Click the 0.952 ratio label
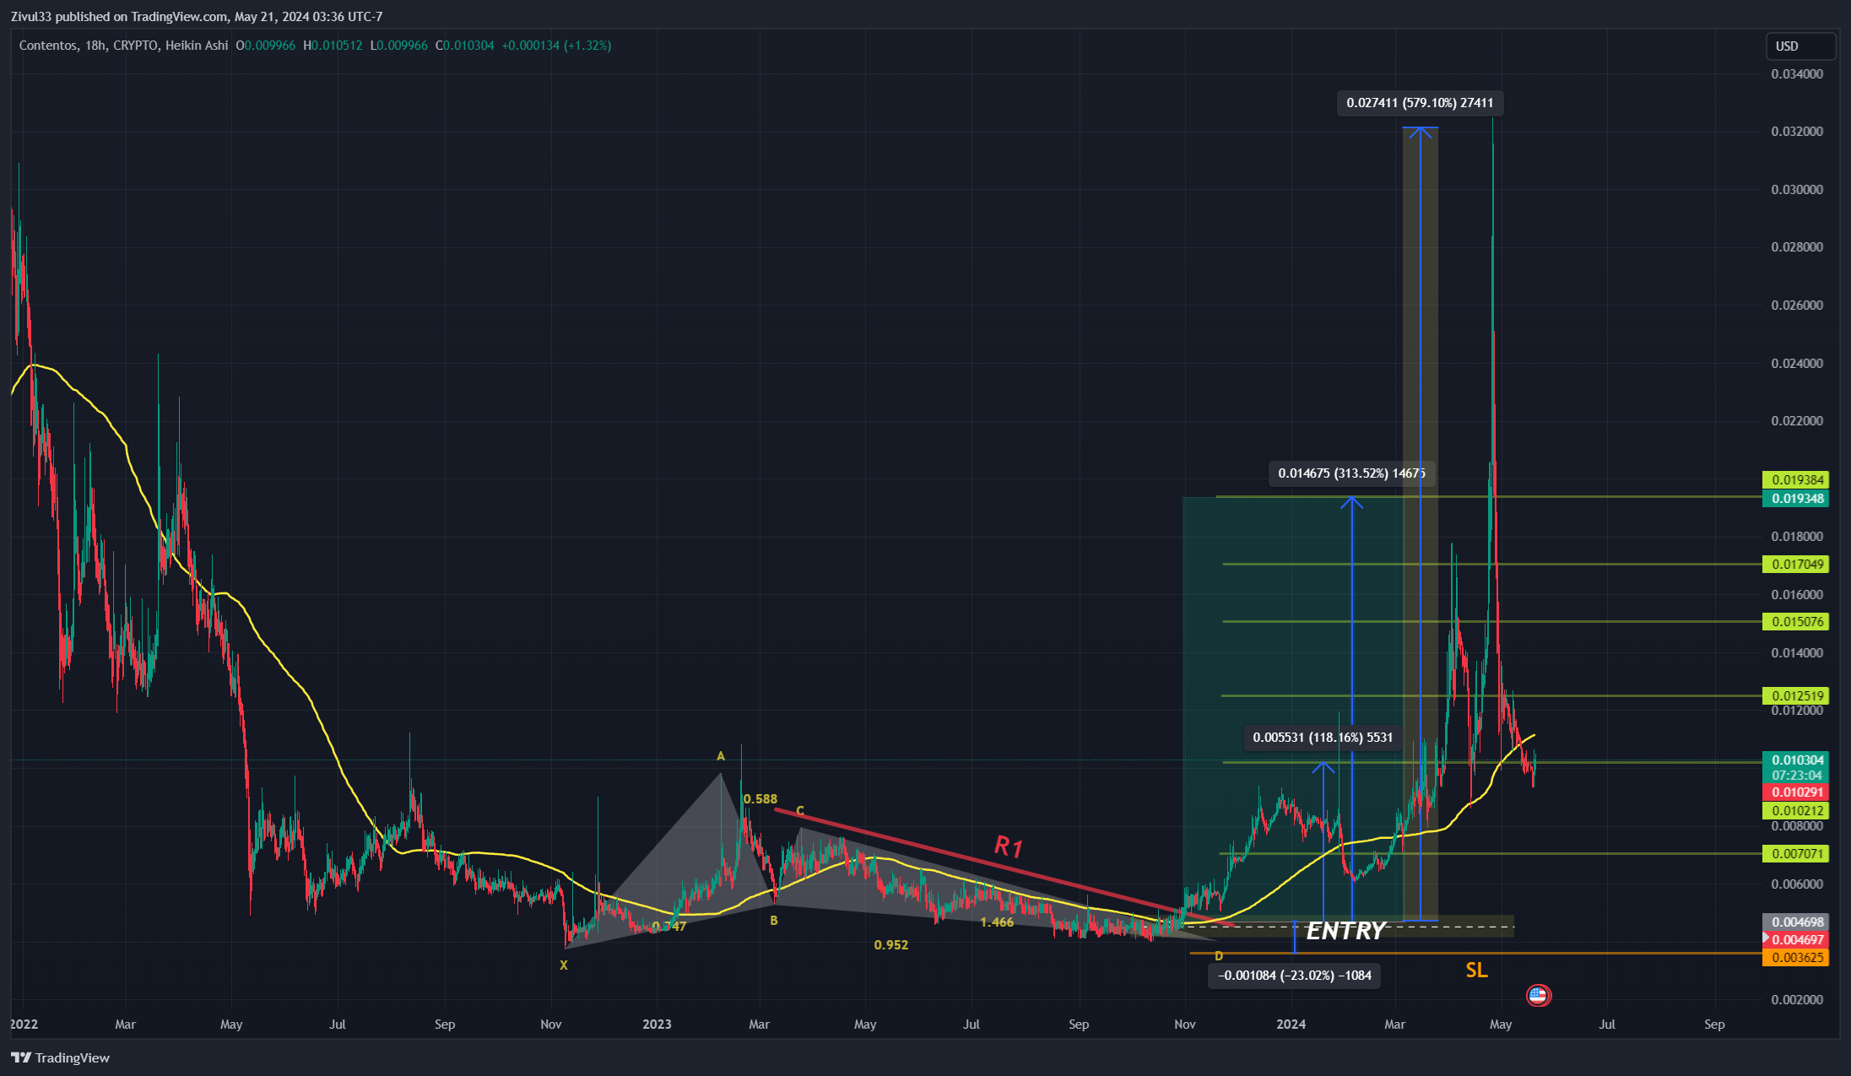The width and height of the screenshot is (1851, 1076). [x=891, y=945]
